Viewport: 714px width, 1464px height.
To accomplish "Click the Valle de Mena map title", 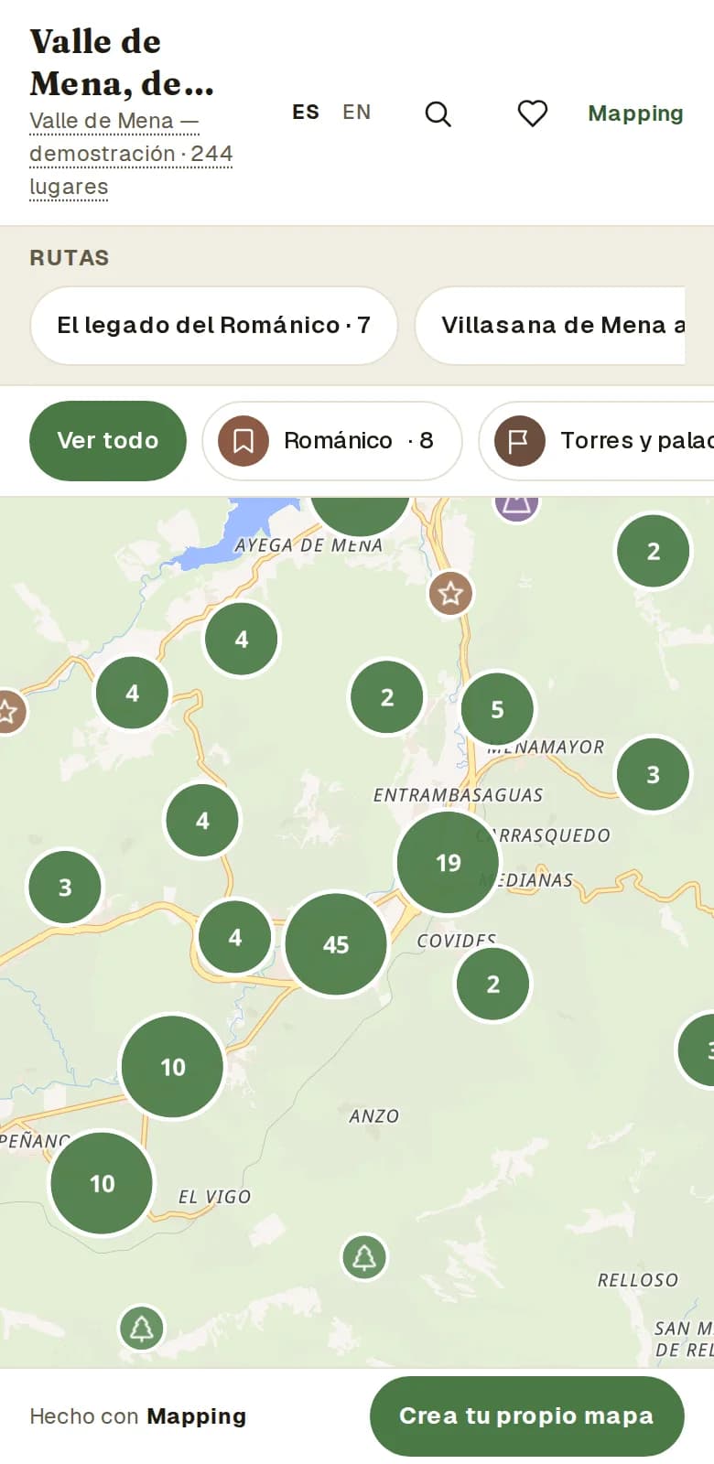I will pyautogui.click(x=122, y=62).
